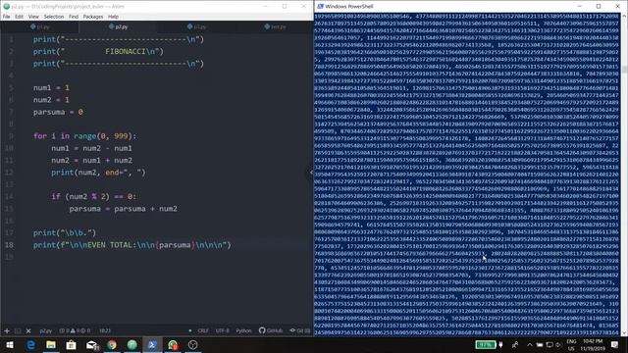Open the Git panel from status bar

(x=300, y=330)
